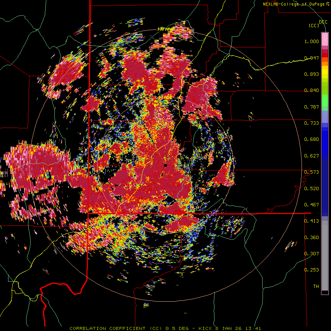The height and width of the screenshot is (331, 331).
Task: Click the DCC [CC] legend title
Action: [x=318, y=24]
